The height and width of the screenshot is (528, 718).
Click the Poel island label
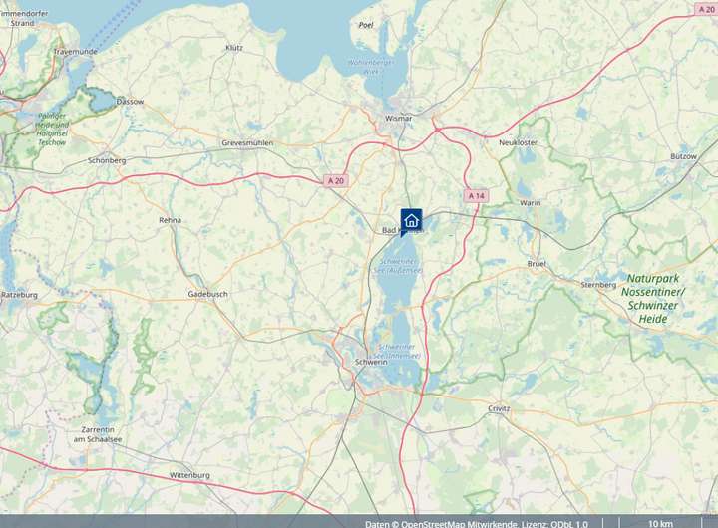(366, 25)
